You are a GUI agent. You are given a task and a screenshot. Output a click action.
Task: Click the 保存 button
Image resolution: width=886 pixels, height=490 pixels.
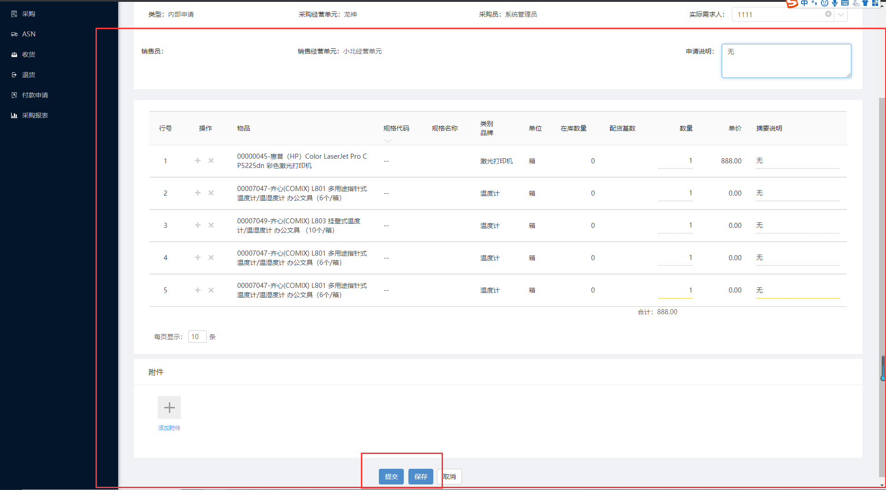coord(421,477)
